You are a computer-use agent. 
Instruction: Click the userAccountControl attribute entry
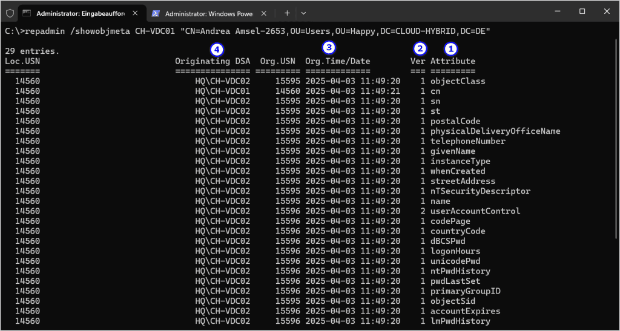[475, 211]
